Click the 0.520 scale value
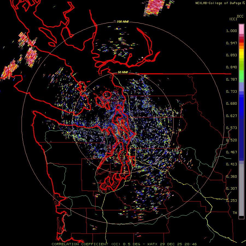This screenshot has width=246, height=246. point(232,140)
